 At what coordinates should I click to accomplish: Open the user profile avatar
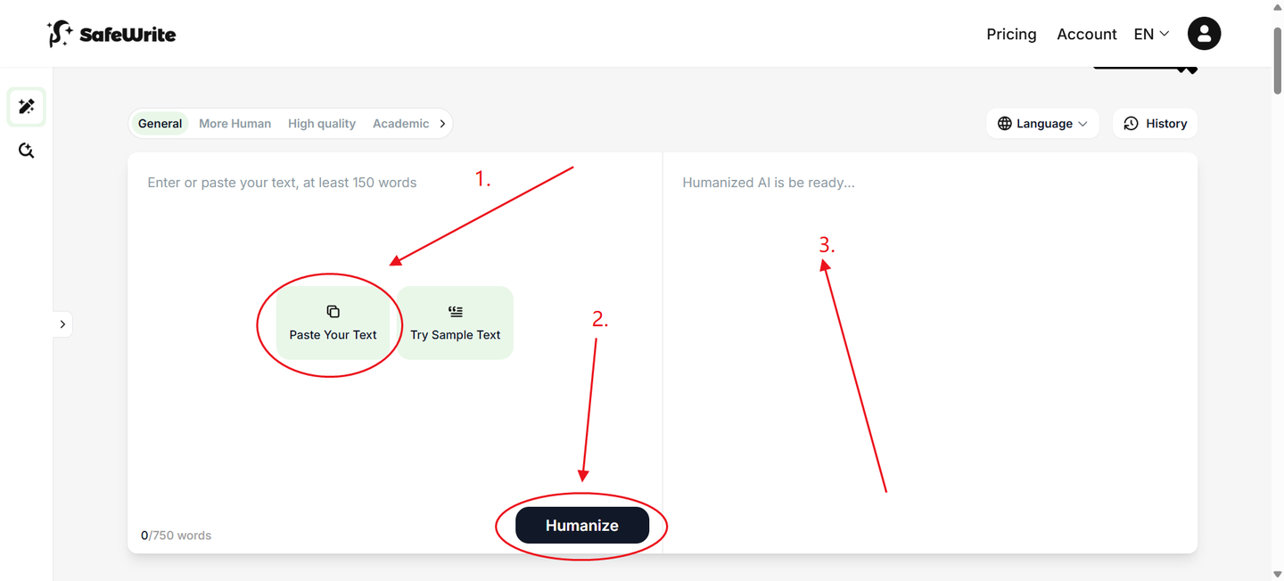1204,34
